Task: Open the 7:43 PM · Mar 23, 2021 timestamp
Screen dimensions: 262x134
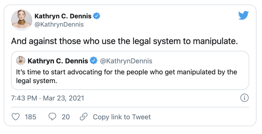Action: 47,98
